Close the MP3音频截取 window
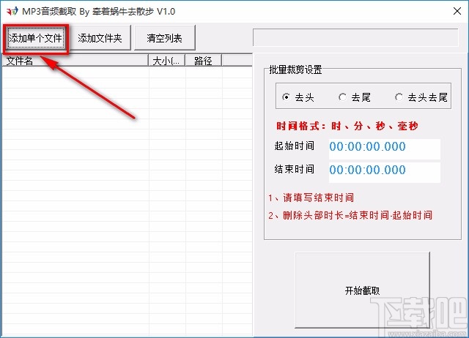Image resolution: width=469 pixels, height=338 pixels. coord(457,12)
